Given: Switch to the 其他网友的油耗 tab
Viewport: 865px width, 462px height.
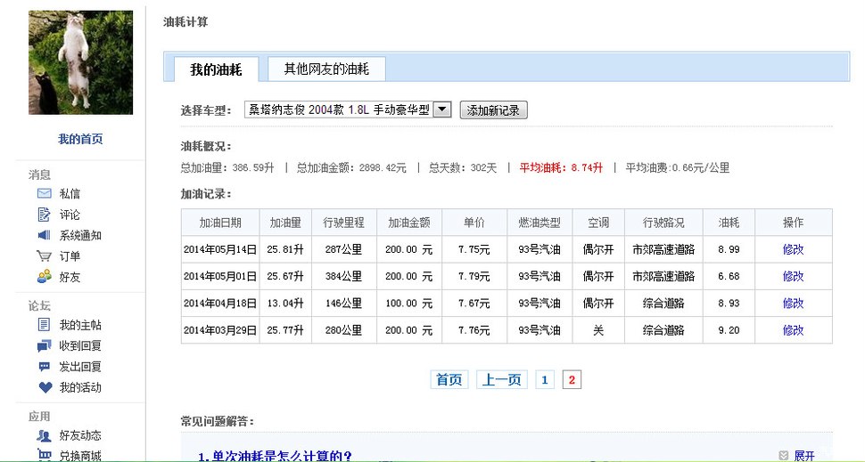Looking at the screenshot, I should click(326, 69).
